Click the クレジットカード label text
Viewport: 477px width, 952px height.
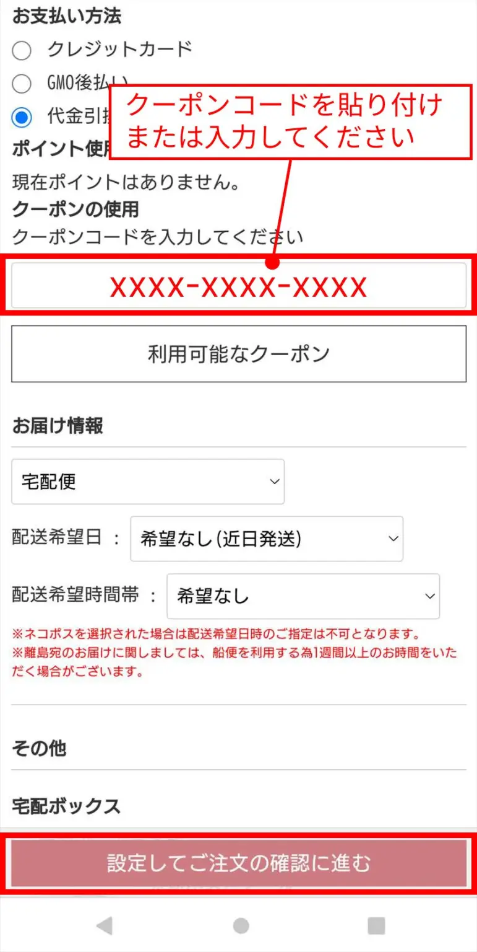(x=120, y=49)
